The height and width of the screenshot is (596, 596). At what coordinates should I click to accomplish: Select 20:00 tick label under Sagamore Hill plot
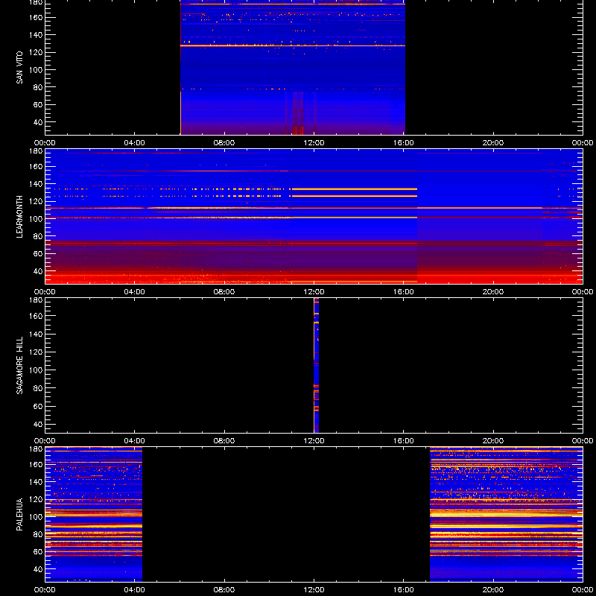[x=493, y=441]
